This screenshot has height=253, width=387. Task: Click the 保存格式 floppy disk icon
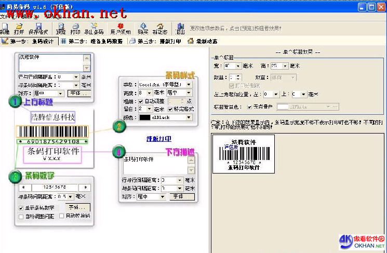coord(38,29)
